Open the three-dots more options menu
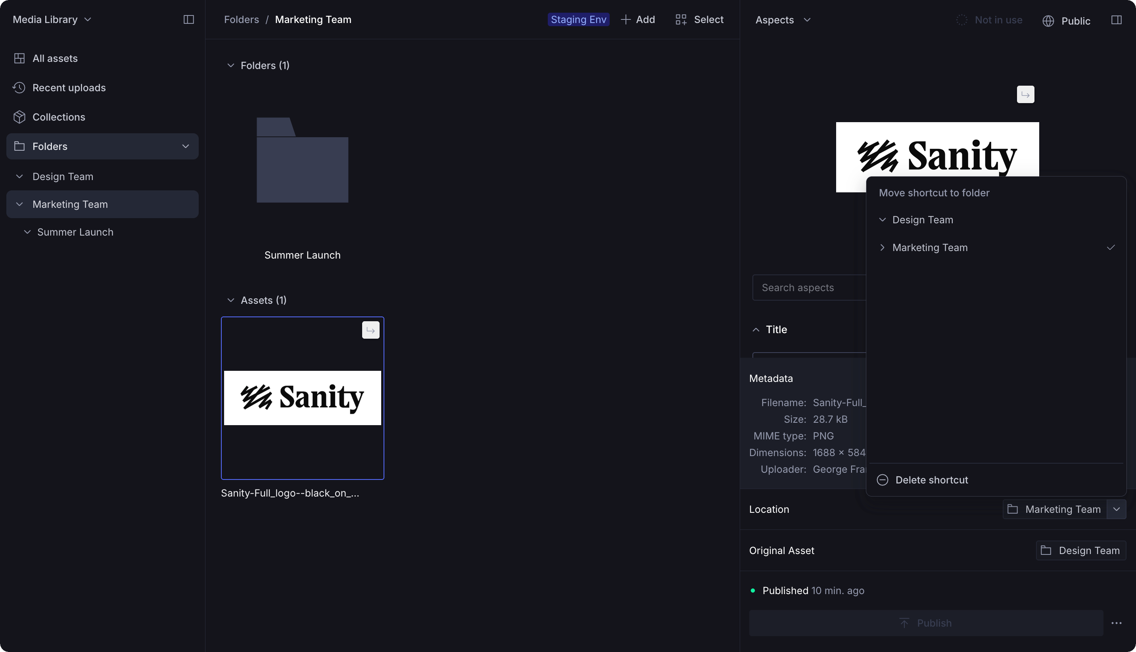The height and width of the screenshot is (652, 1136). pyautogui.click(x=1116, y=623)
